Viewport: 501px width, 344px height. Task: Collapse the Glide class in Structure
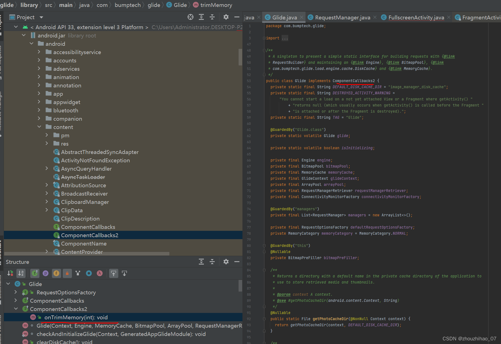coord(8,284)
